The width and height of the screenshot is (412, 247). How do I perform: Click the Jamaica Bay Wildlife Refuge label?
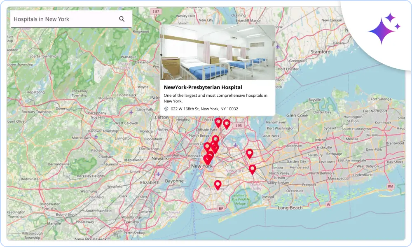point(240,199)
